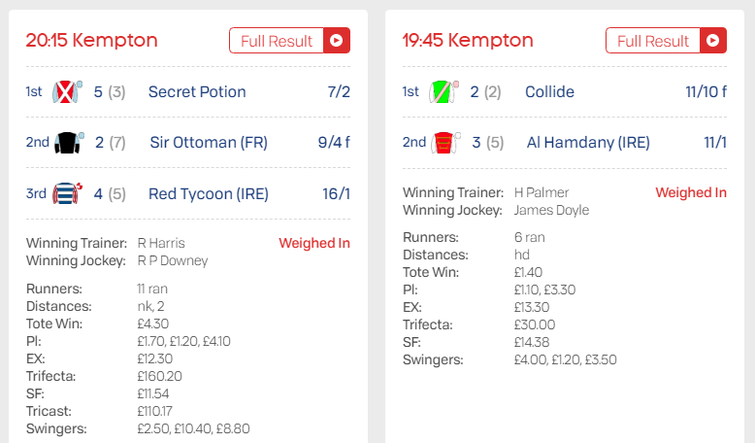
Task: Click the 19:45 Kempton race title
Action: [x=468, y=40]
